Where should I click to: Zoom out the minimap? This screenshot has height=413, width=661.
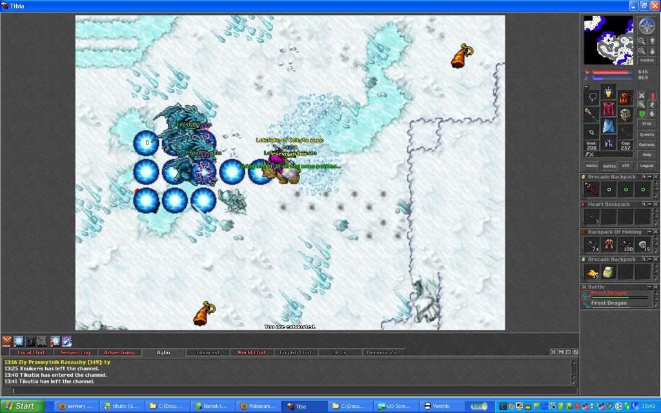[642, 41]
